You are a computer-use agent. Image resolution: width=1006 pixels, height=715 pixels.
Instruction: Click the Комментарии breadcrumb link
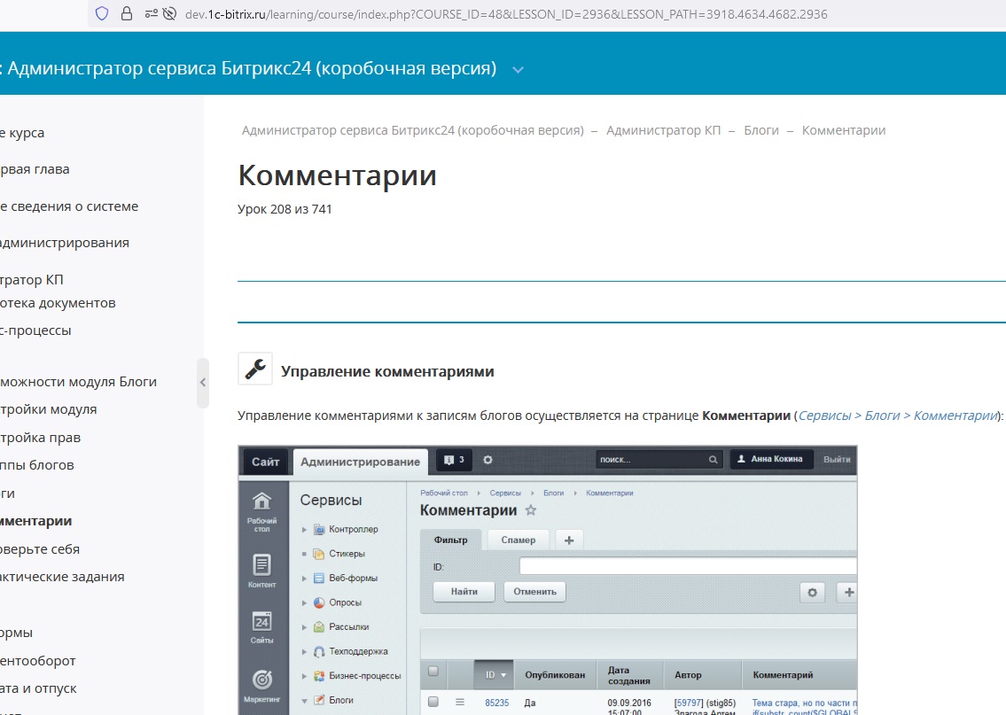tap(843, 130)
